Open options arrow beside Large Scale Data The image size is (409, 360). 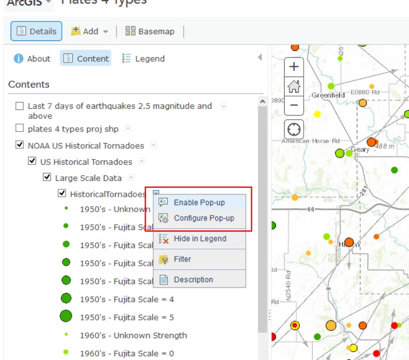(131, 178)
